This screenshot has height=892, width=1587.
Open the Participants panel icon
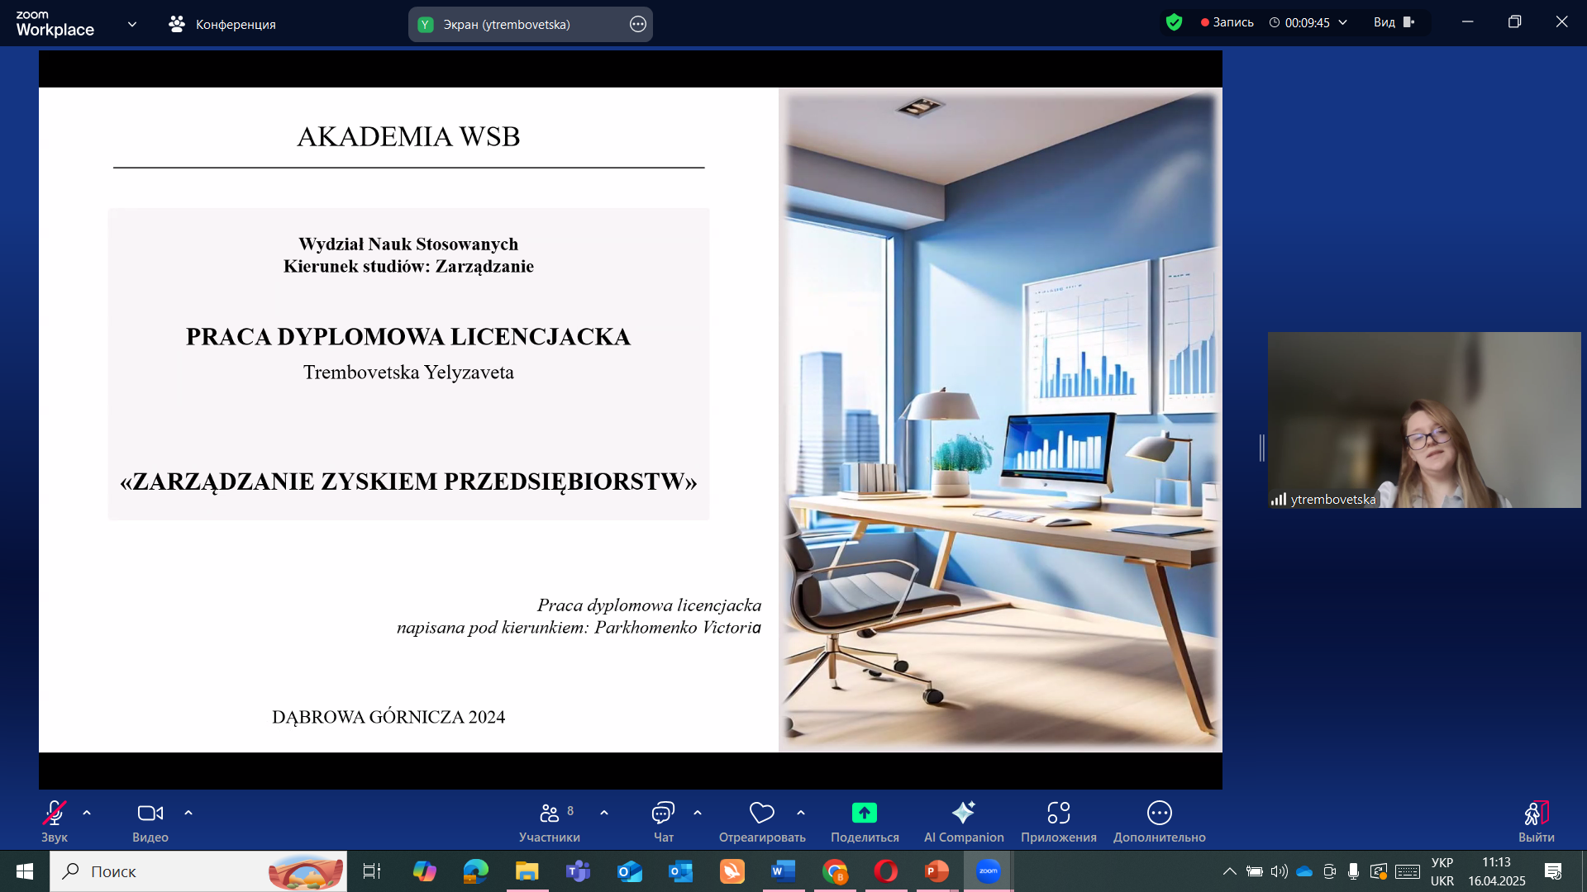click(550, 814)
